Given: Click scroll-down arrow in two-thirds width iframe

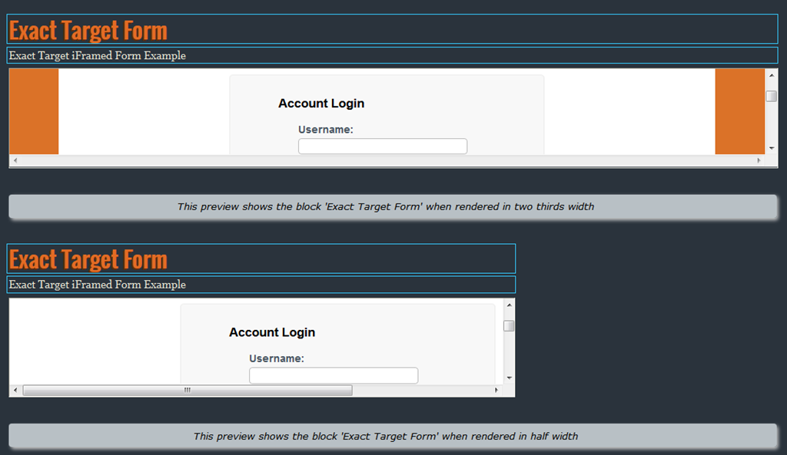Looking at the screenshot, I should [x=772, y=147].
